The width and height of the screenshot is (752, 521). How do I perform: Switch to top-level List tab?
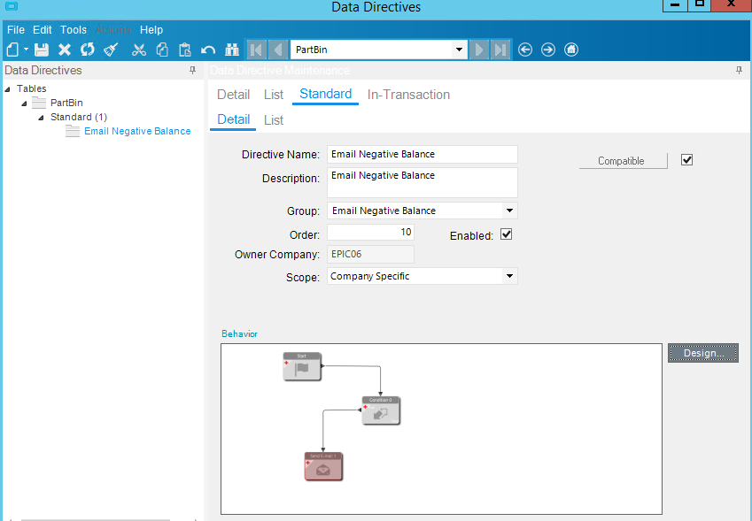(274, 95)
